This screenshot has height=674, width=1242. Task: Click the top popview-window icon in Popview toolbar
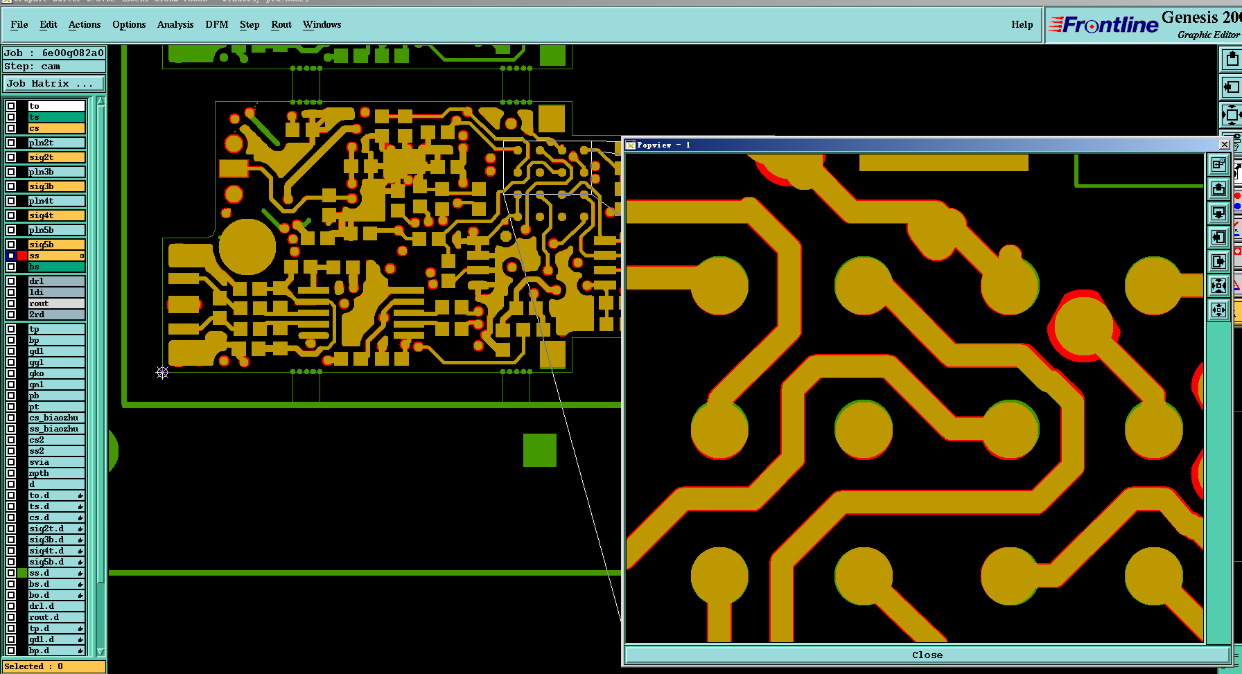point(1218,164)
